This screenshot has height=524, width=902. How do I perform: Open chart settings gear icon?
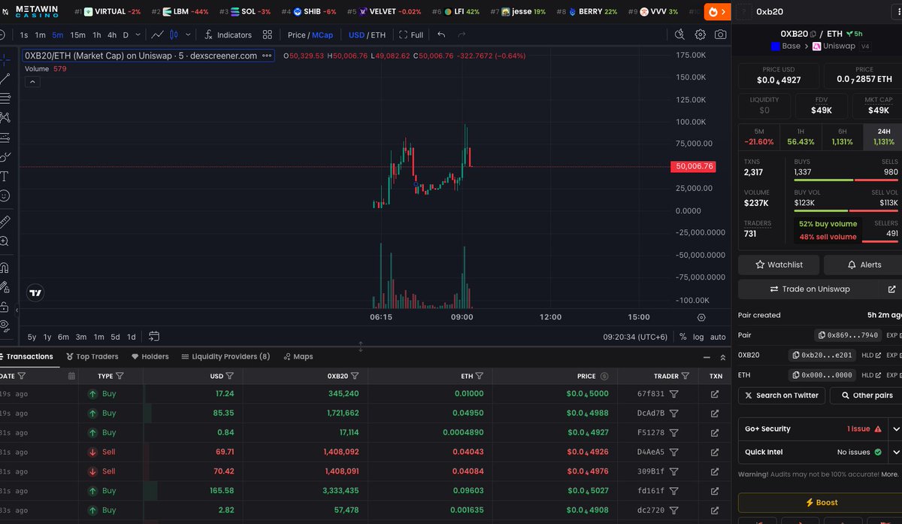pyautogui.click(x=700, y=35)
